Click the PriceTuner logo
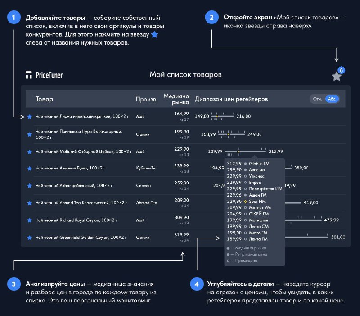 click(x=44, y=75)
